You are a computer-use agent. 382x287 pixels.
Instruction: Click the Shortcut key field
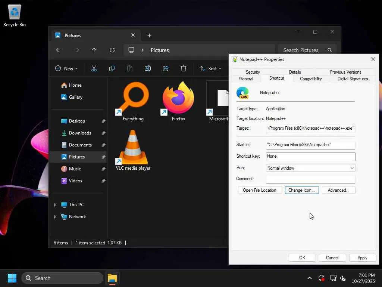pos(311,157)
